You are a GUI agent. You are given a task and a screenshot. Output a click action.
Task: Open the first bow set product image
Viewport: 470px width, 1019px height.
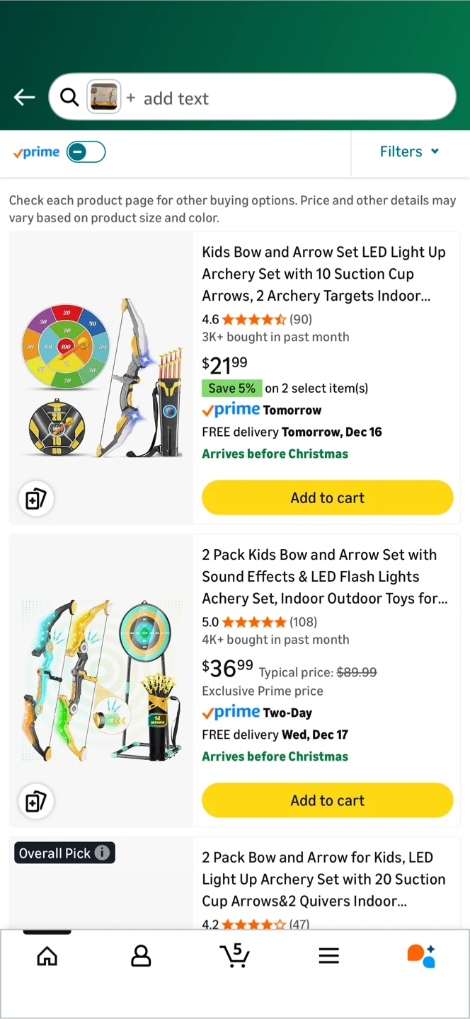pyautogui.click(x=101, y=377)
